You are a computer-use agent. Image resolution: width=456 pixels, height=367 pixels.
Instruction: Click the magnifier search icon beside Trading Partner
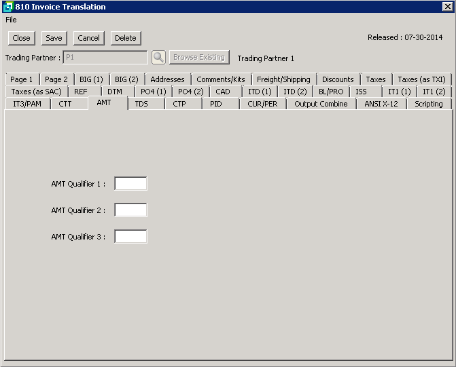coord(158,58)
